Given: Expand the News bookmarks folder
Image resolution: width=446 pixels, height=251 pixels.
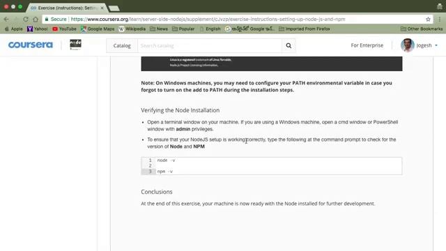Looking at the screenshot, I should coord(159,29).
